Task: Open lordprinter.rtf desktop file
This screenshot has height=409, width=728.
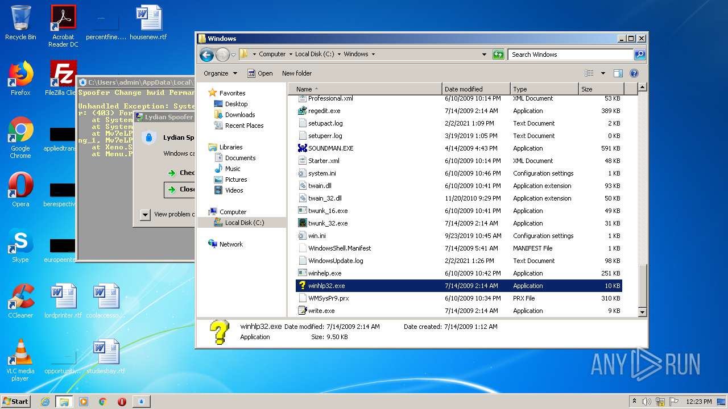Action: pos(63,301)
